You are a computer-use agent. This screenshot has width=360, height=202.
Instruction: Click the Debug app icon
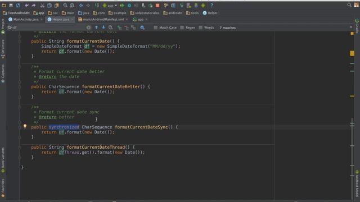[x=129, y=5]
